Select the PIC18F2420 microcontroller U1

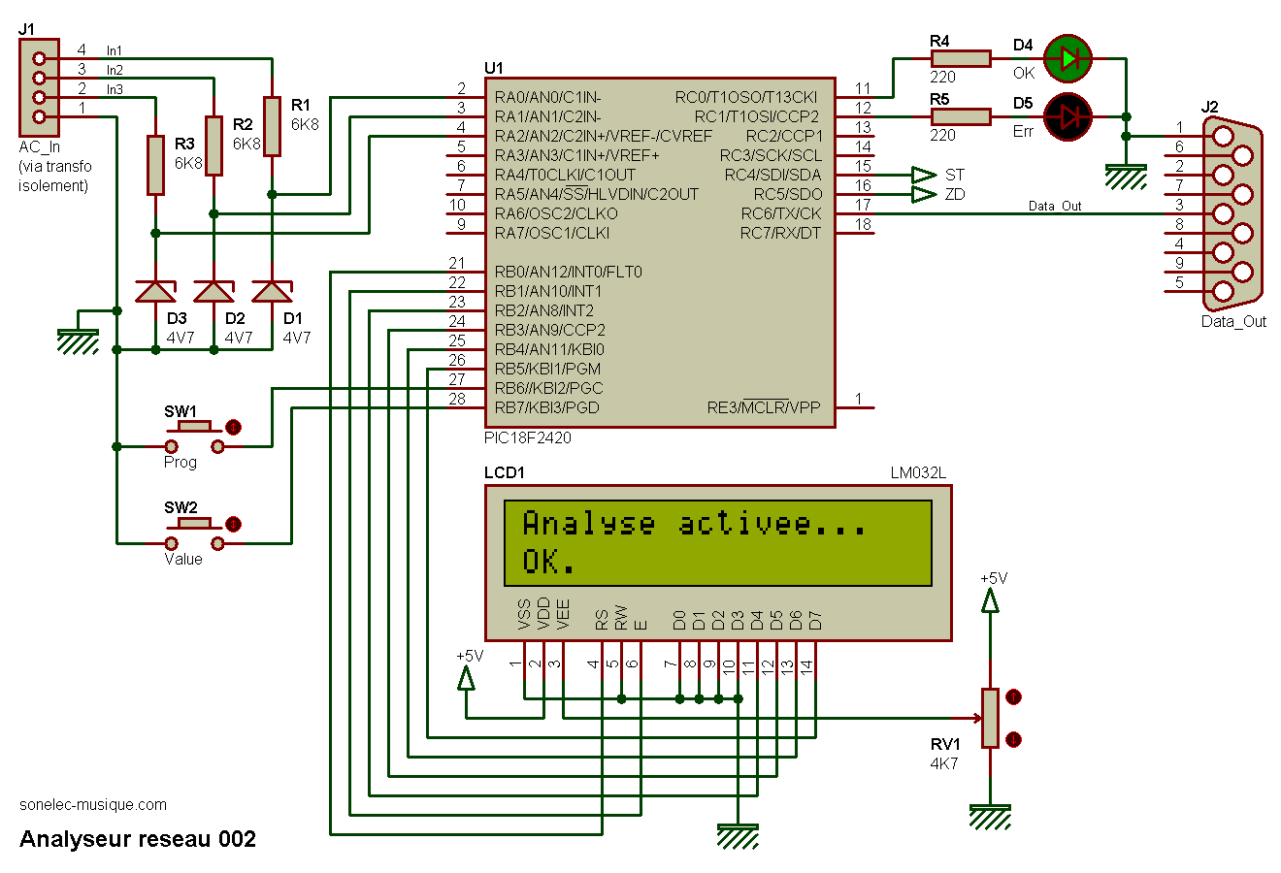click(x=660, y=252)
